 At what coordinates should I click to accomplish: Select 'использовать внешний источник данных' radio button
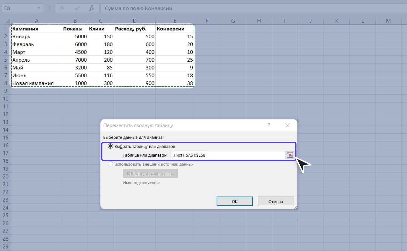click(x=110, y=164)
